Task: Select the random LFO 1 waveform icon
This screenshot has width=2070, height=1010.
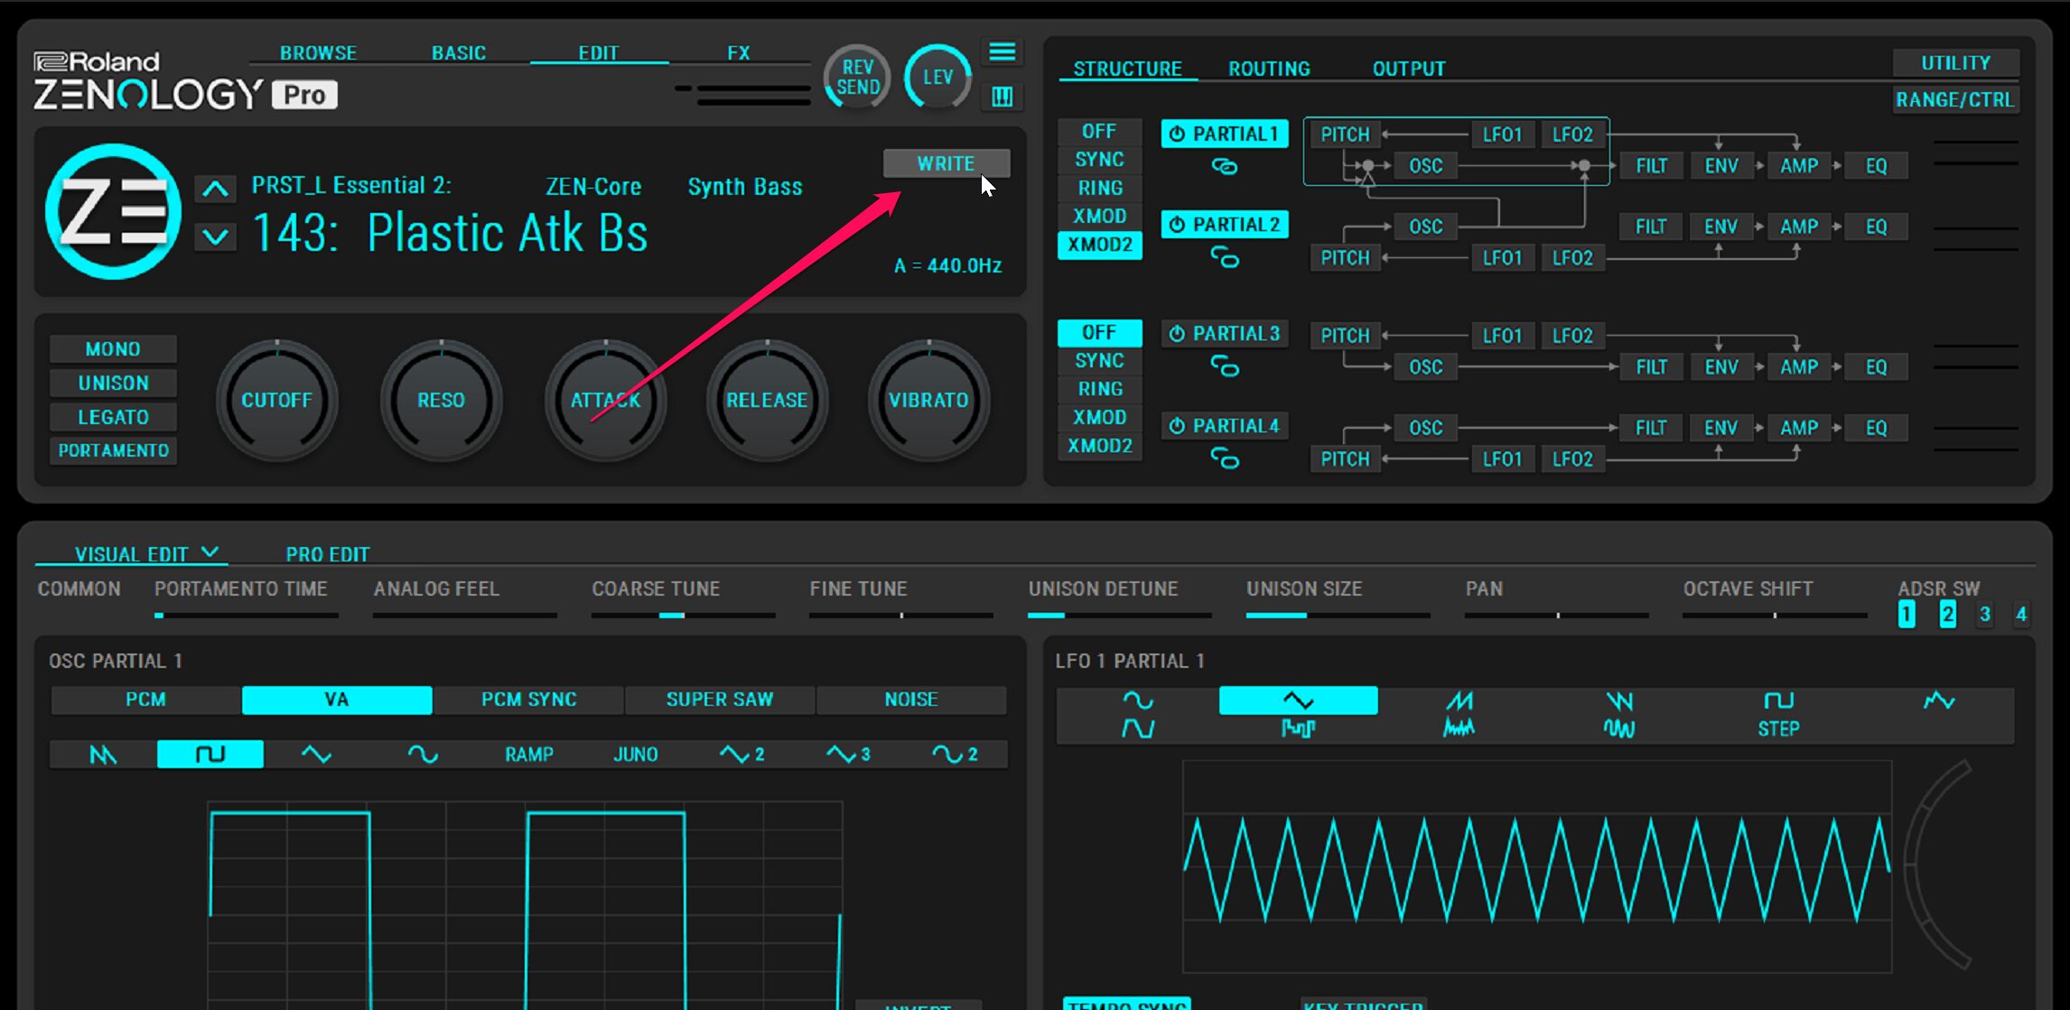Action: point(1938,700)
